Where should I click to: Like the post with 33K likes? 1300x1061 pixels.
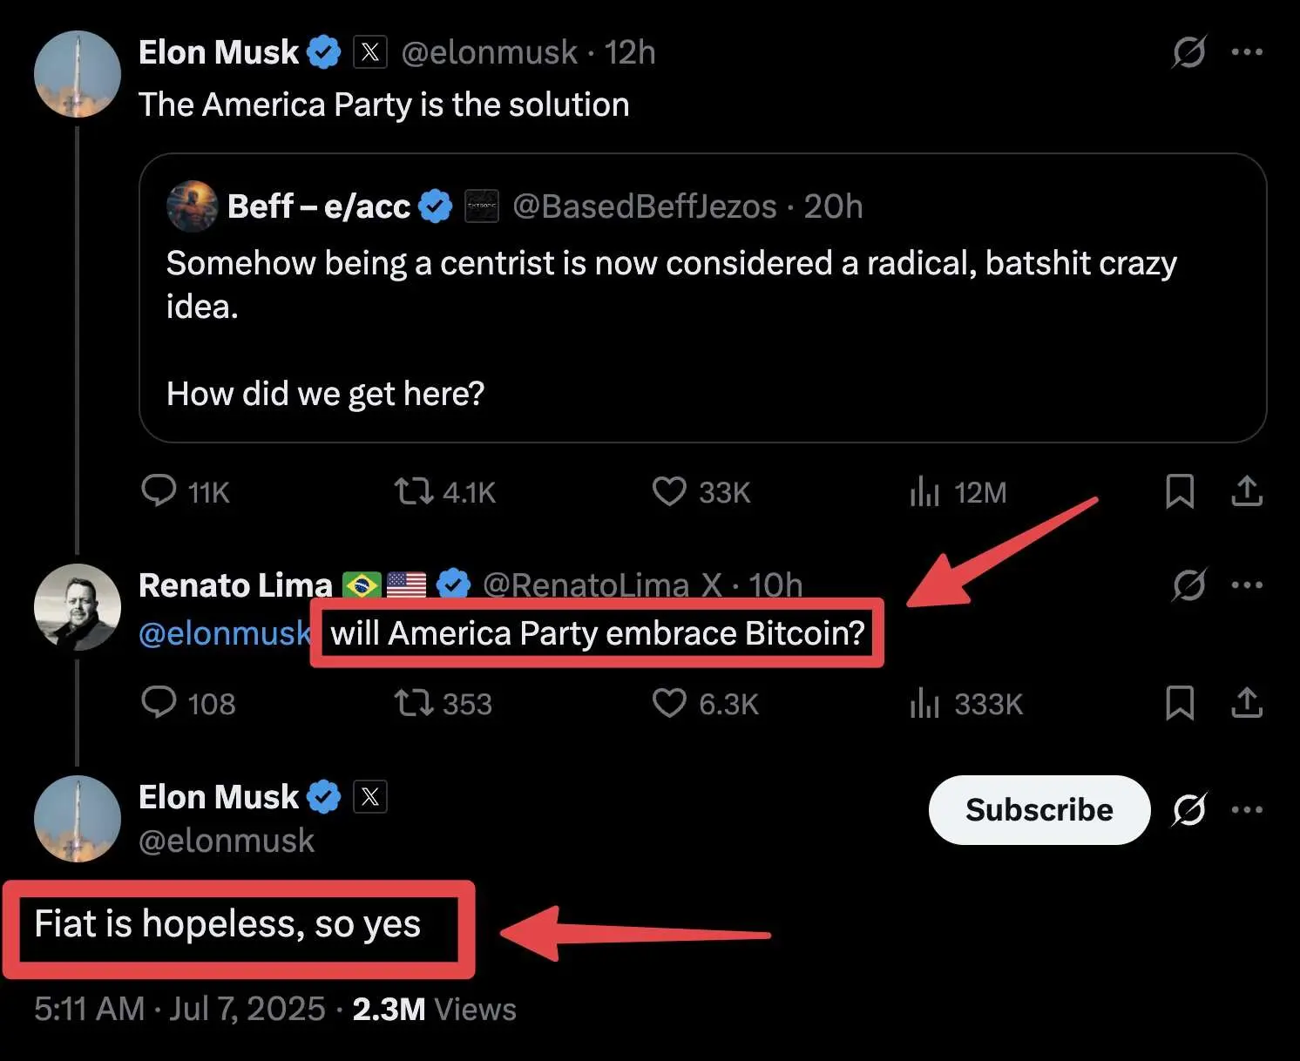[x=669, y=491]
